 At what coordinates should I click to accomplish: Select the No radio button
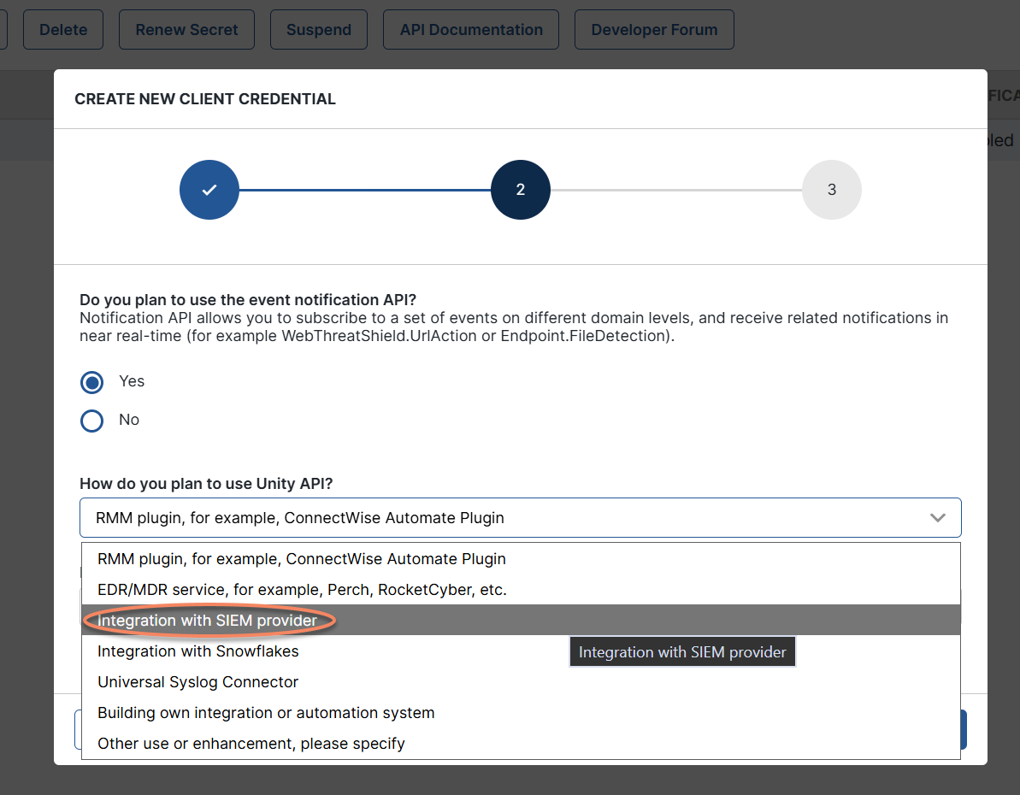tap(91, 421)
